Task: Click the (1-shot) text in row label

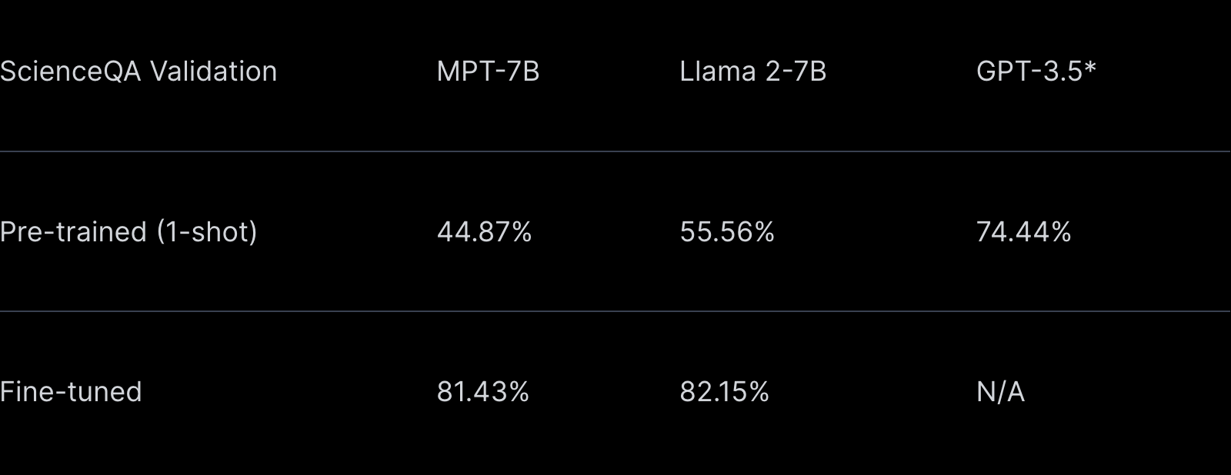Action: click(207, 232)
